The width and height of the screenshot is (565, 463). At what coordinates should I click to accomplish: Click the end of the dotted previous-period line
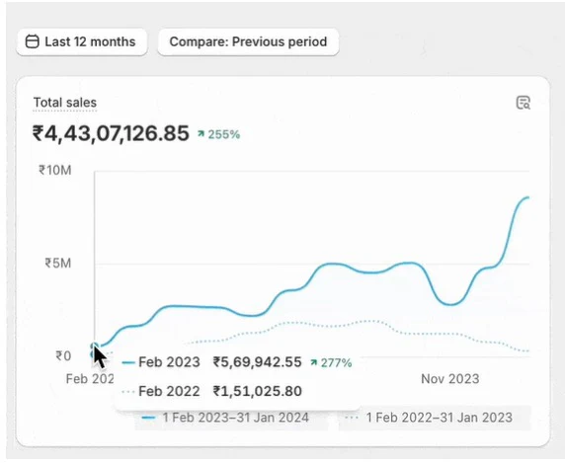(527, 351)
